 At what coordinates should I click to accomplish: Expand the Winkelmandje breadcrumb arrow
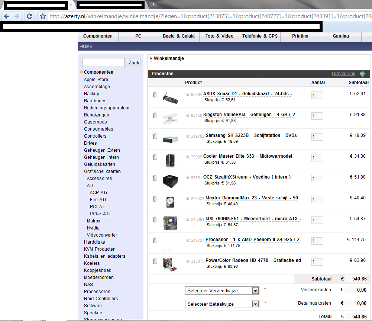[x=151, y=58]
